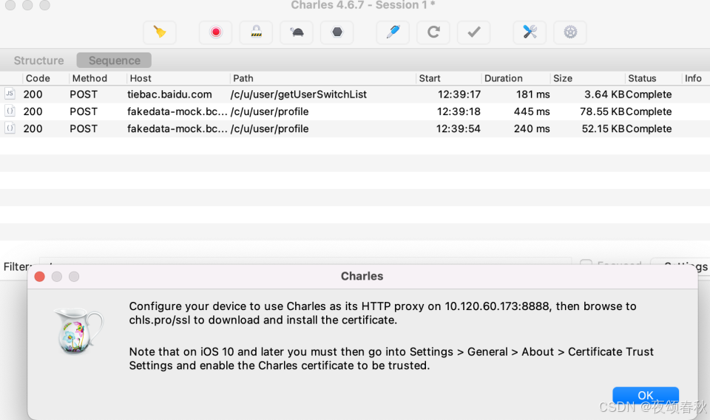This screenshot has width=710, height=420.
Task: Select the /c/u/user/getUserSwitchList path
Action: (298, 94)
